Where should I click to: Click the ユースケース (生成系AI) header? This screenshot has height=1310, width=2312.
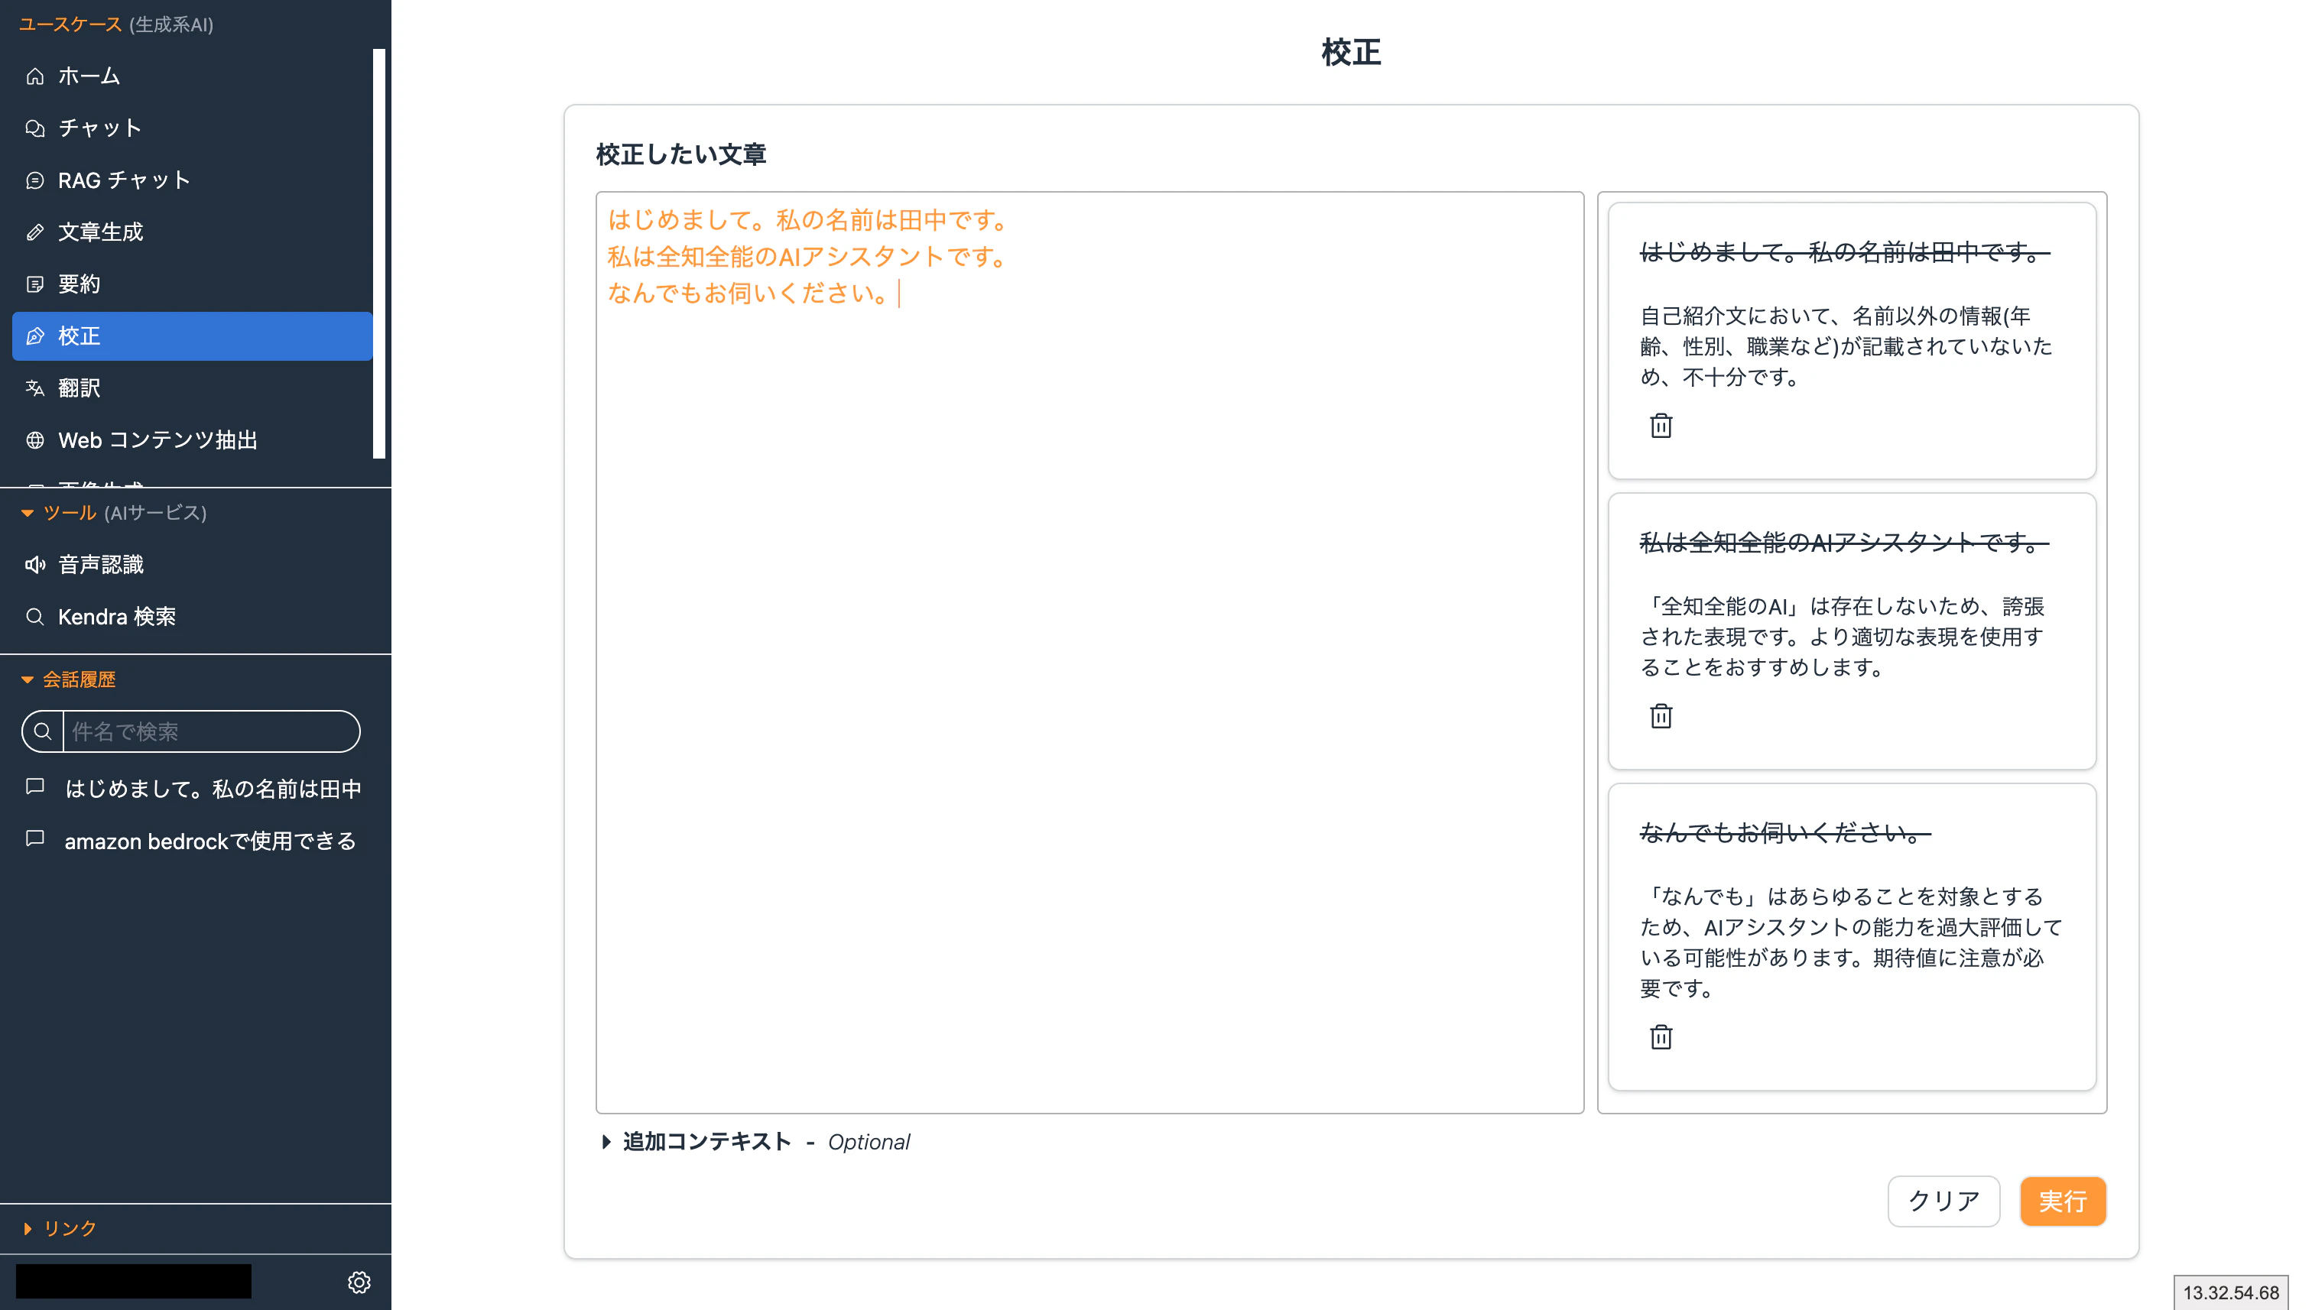coord(116,24)
